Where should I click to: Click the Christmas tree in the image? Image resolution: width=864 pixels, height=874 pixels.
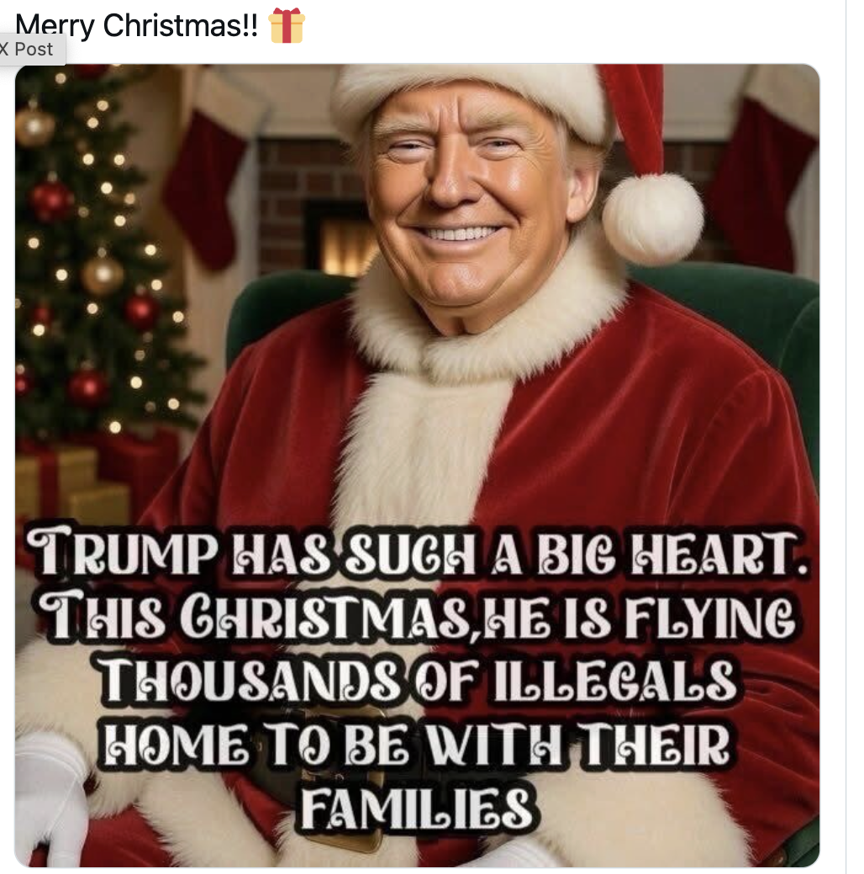(x=95, y=250)
